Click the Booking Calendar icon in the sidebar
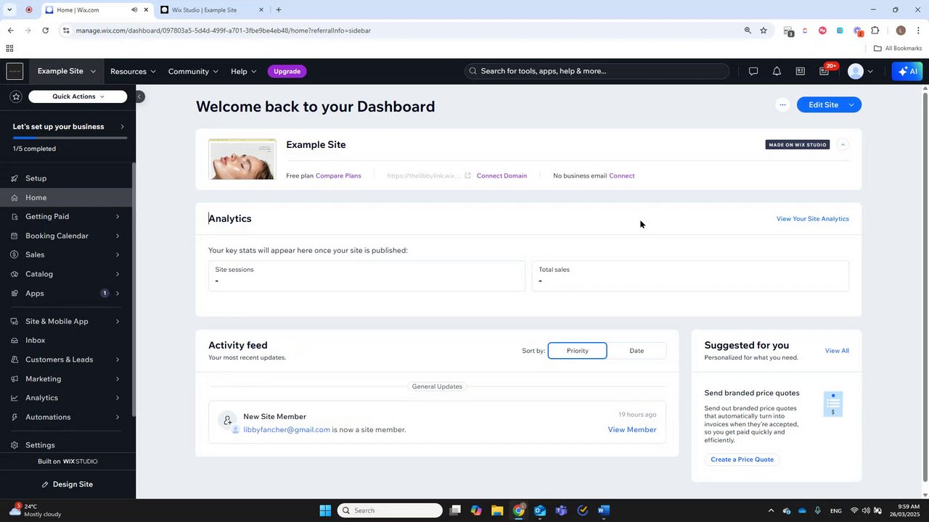The width and height of the screenshot is (929, 522). 15,236
